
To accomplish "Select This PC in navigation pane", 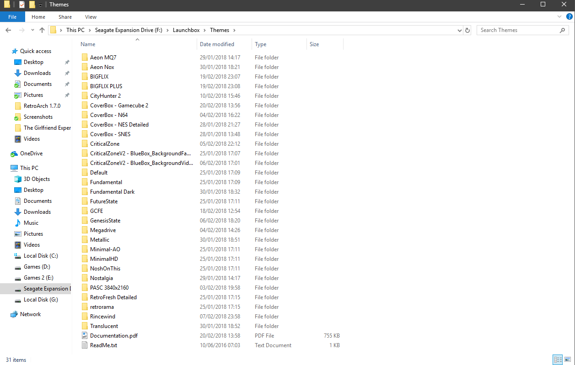I will [x=29, y=168].
